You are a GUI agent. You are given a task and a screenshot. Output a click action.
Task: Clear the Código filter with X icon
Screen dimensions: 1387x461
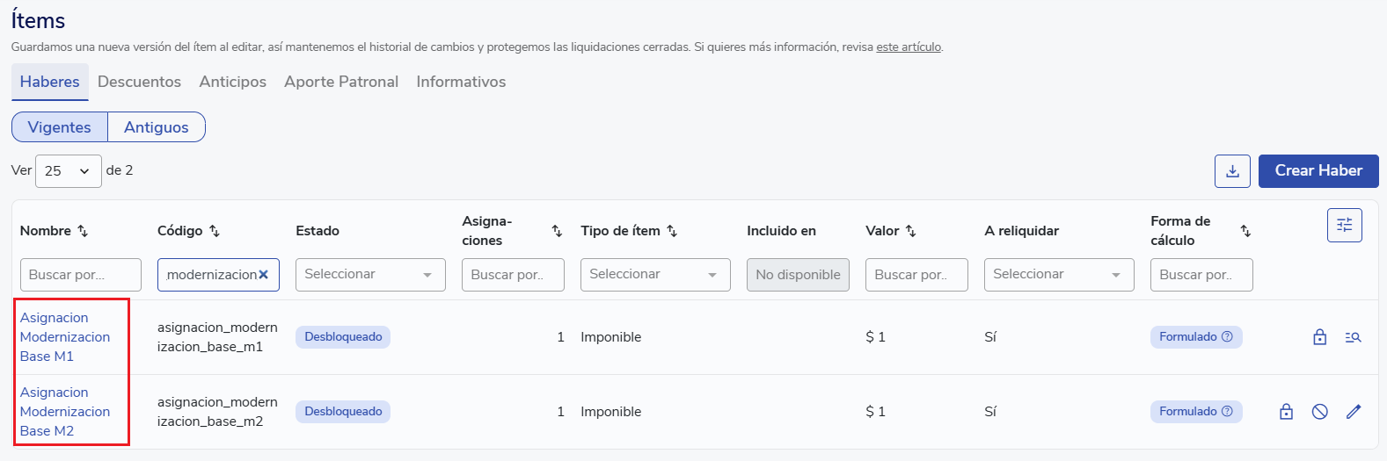click(x=263, y=275)
